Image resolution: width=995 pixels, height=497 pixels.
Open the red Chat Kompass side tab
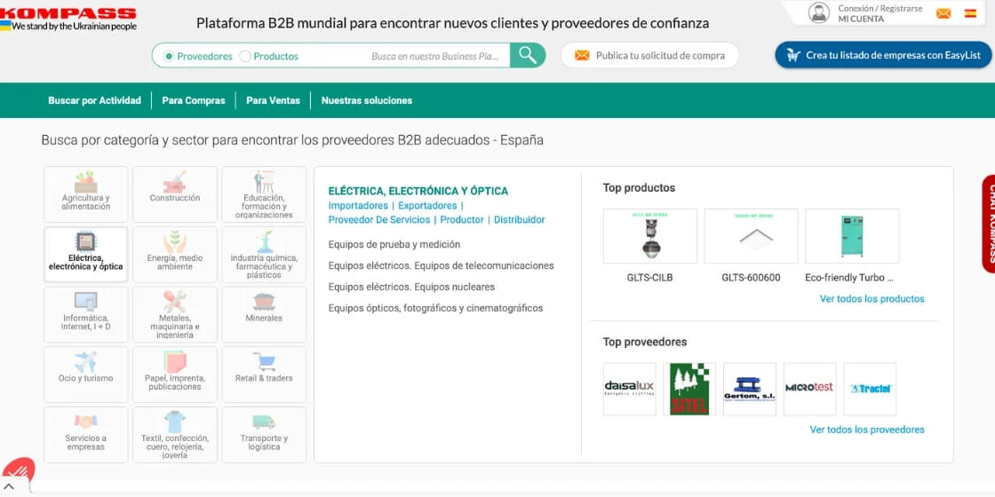click(x=989, y=224)
